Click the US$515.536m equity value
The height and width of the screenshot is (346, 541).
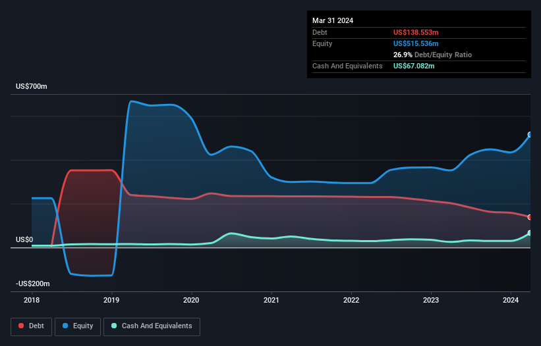(416, 43)
